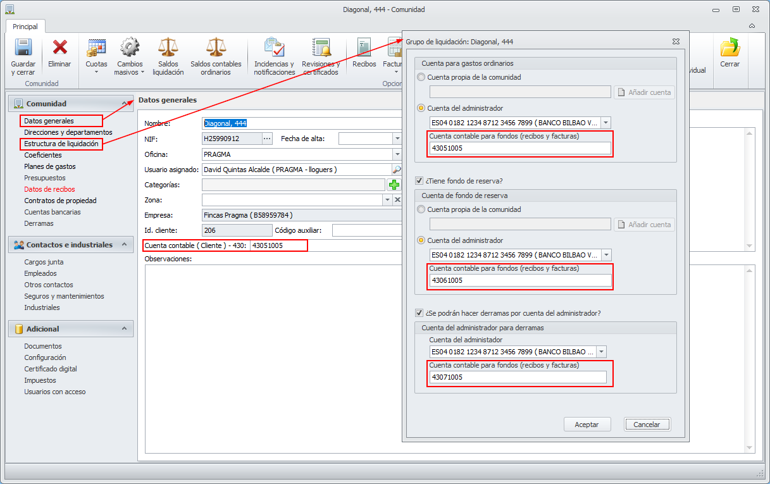This screenshot has height=484, width=770.
Task: Open Impuestos in sidebar
Action: [x=40, y=380]
